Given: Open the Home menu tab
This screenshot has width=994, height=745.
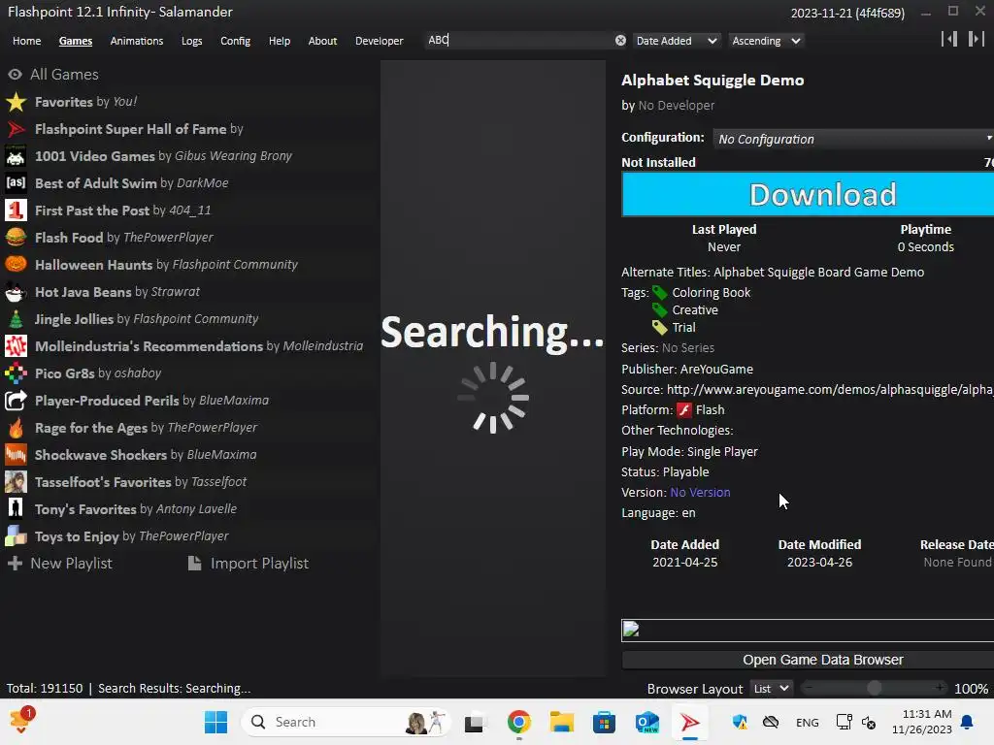Looking at the screenshot, I should pos(26,41).
